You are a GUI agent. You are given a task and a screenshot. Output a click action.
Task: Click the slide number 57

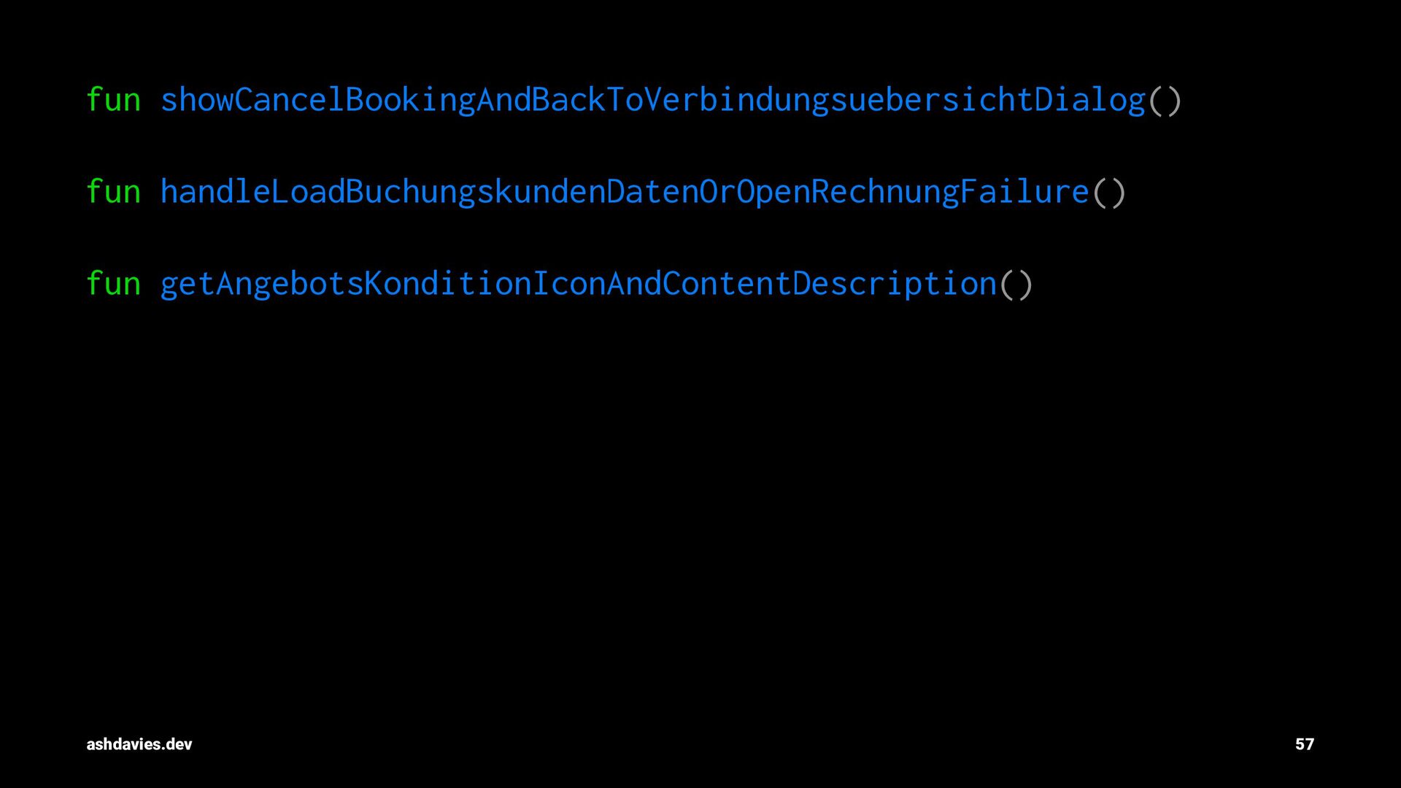(1305, 744)
